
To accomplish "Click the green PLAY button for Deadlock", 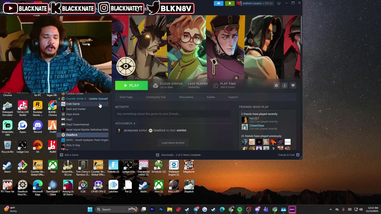I will point(132,85).
